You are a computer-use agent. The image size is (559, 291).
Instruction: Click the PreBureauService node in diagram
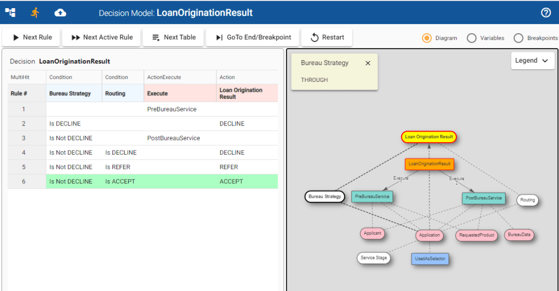point(372,196)
